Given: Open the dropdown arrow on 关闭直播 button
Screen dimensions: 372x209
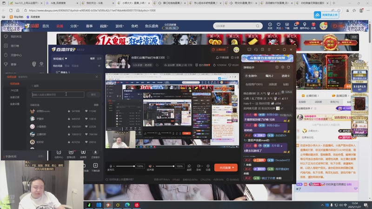Looking at the screenshot, I should pyautogui.click(x=233, y=168).
